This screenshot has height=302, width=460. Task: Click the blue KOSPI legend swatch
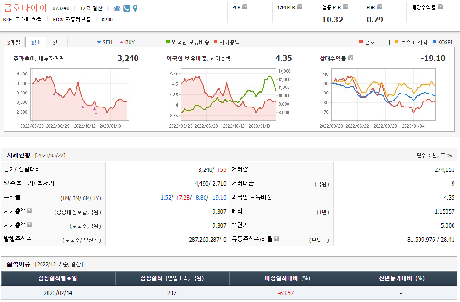[x=434, y=42]
